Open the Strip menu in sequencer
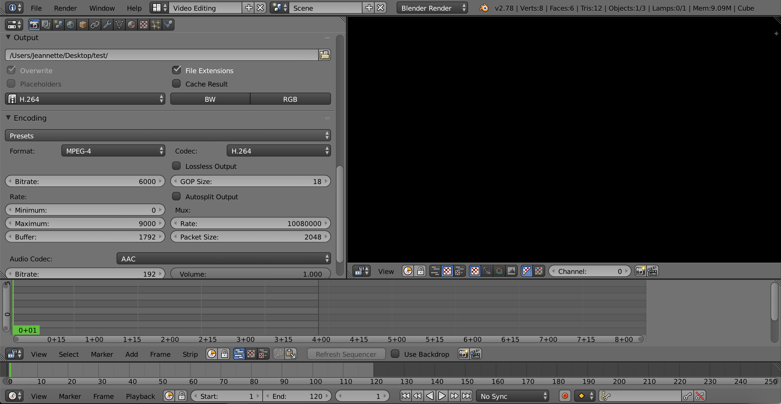 (x=190, y=354)
